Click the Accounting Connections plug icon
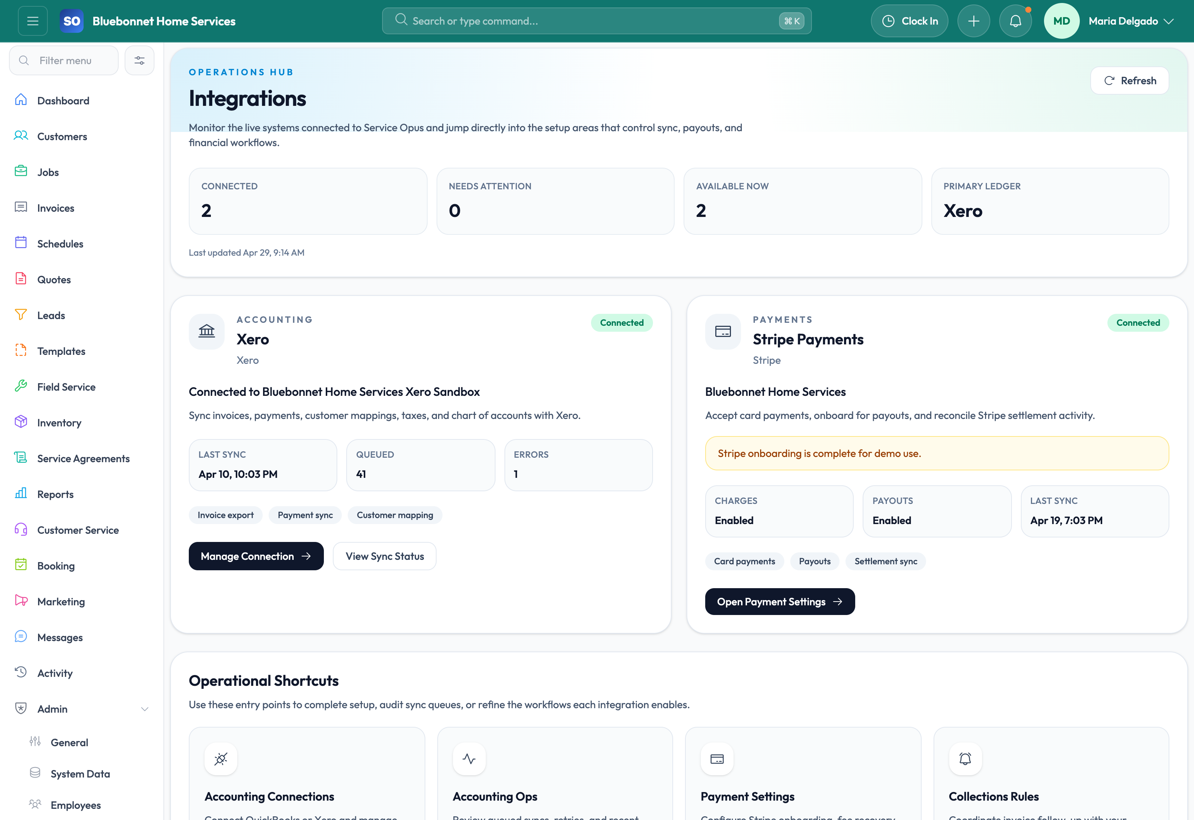Screen dimensions: 1194x820 pyautogui.click(x=221, y=759)
